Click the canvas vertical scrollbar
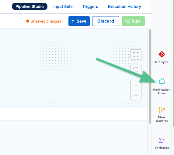Image resolution: width=174 pixels, height=155 pixels. coord(150,76)
